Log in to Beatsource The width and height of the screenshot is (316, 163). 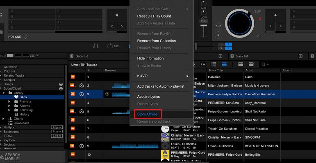[57, 132]
